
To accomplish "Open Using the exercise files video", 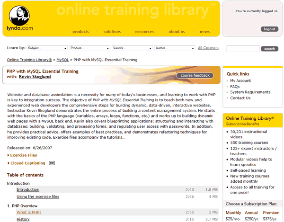I will pyautogui.click(x=38, y=196).
